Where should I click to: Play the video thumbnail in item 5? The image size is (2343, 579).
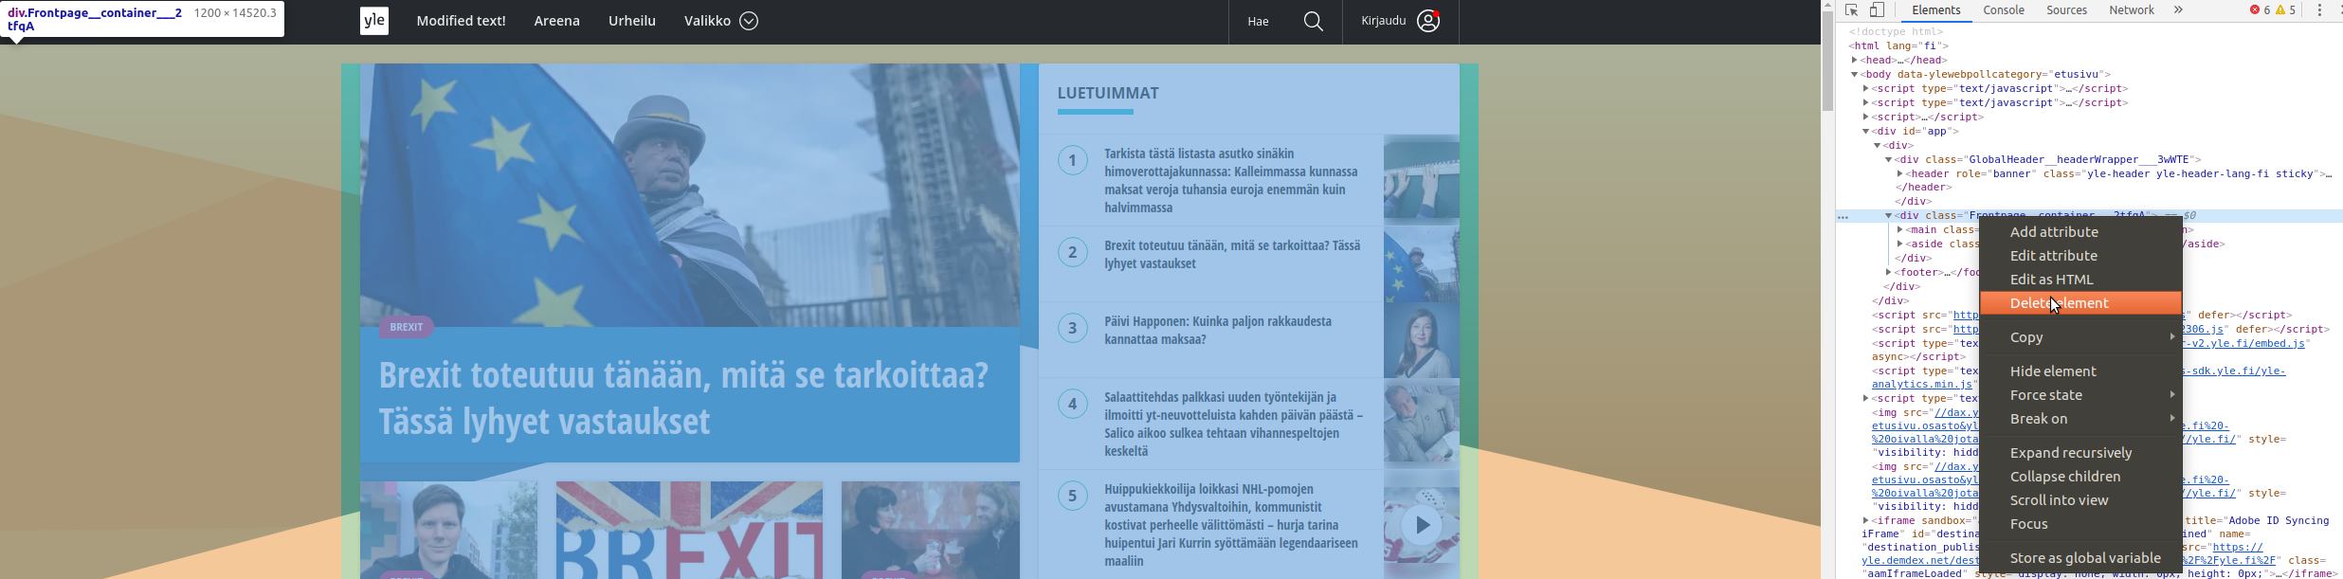[x=1422, y=525]
